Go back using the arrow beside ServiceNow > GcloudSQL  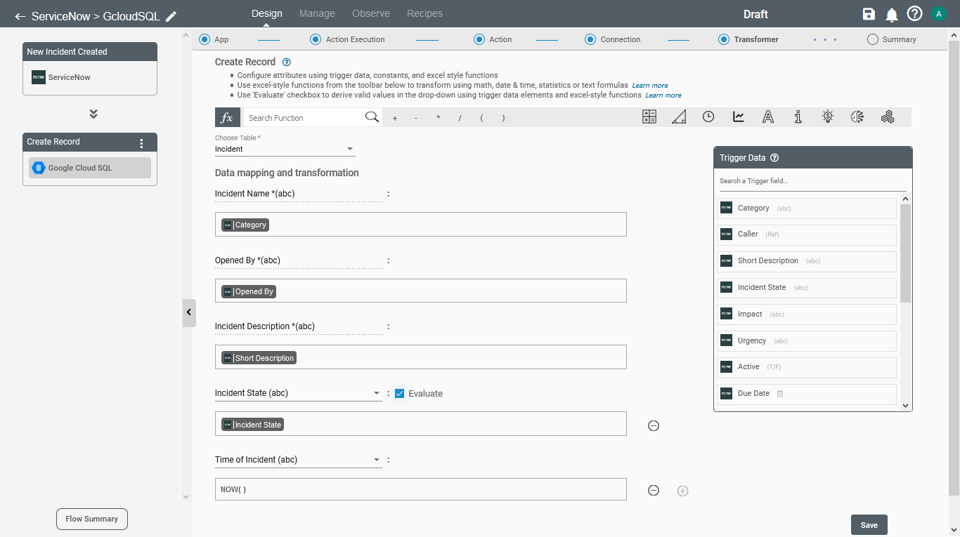20,16
